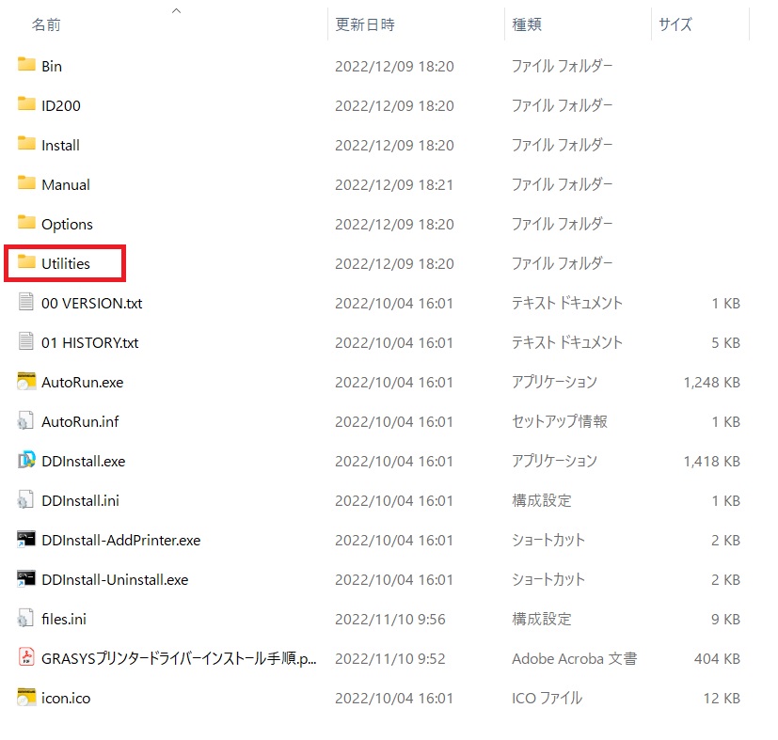Select the Manual folder name
Image resolution: width=778 pixels, height=740 pixels.
[x=66, y=185]
